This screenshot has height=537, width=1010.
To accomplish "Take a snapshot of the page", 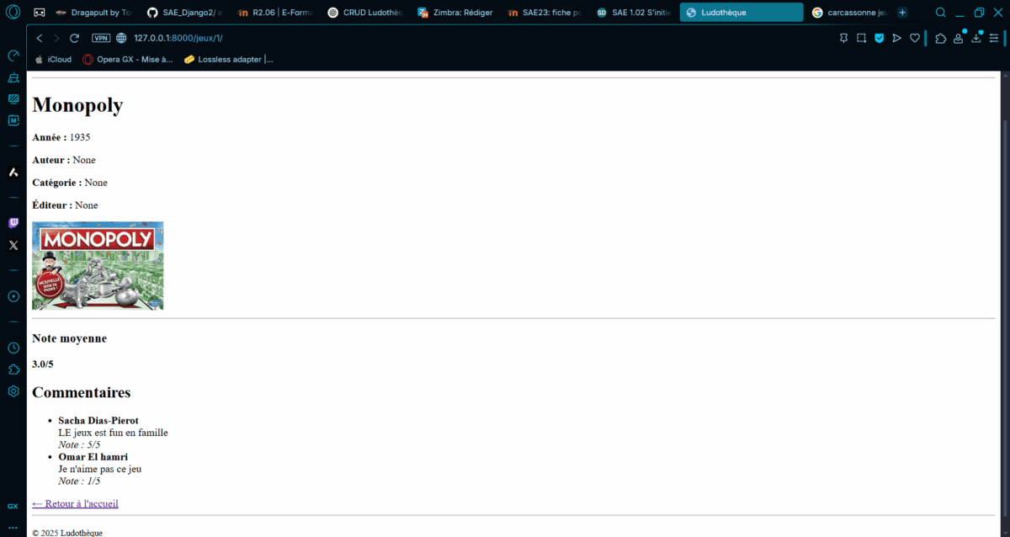I will 862,38.
